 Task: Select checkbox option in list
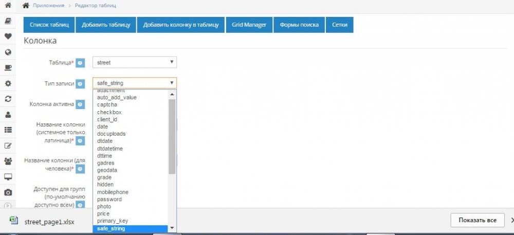coord(131,112)
